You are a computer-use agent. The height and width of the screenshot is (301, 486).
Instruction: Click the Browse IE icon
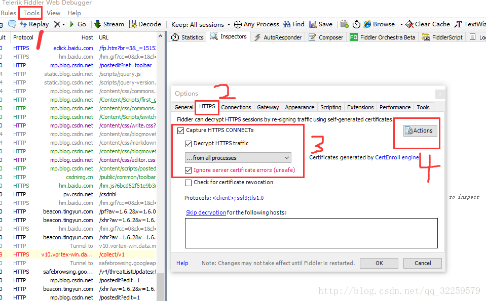(367, 24)
